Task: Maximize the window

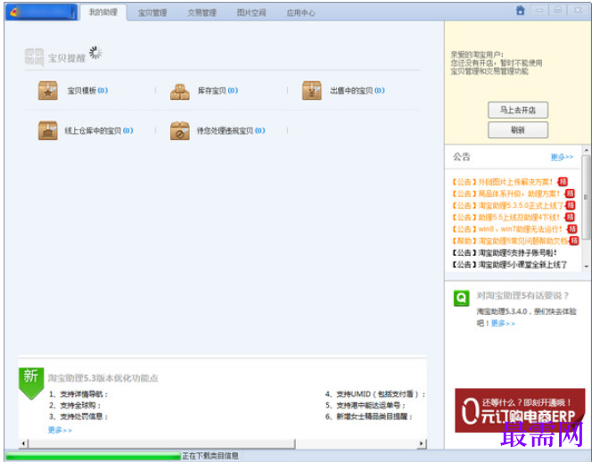Action: pyautogui.click(x=558, y=11)
